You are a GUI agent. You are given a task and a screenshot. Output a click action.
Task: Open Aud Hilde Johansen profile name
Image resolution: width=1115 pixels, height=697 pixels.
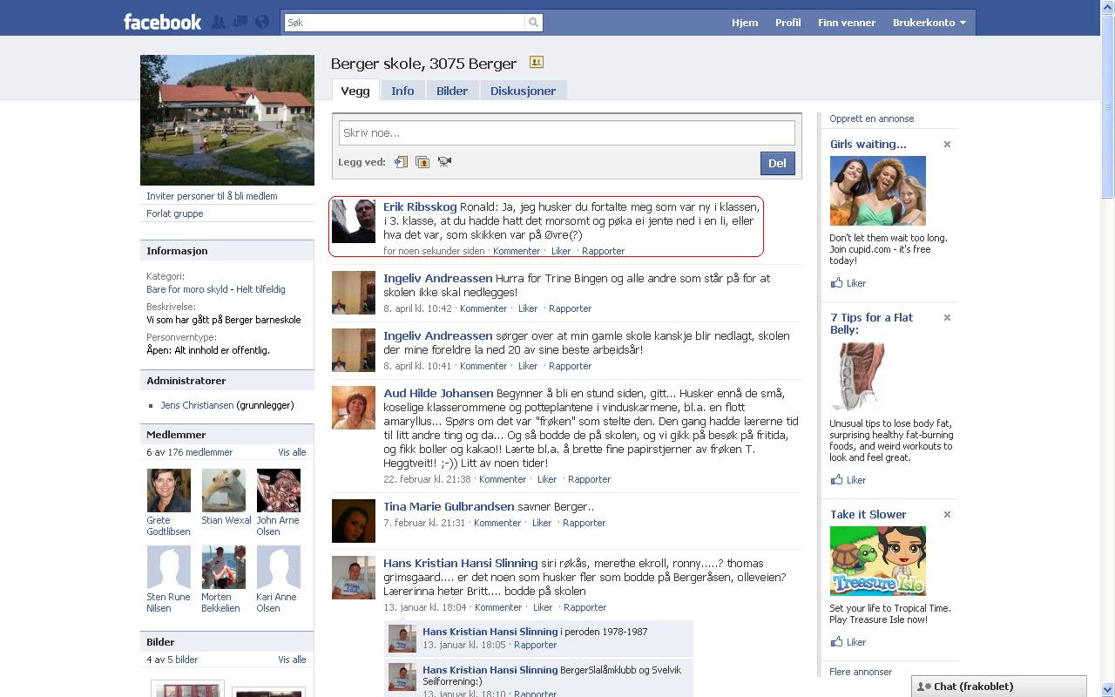[438, 393]
